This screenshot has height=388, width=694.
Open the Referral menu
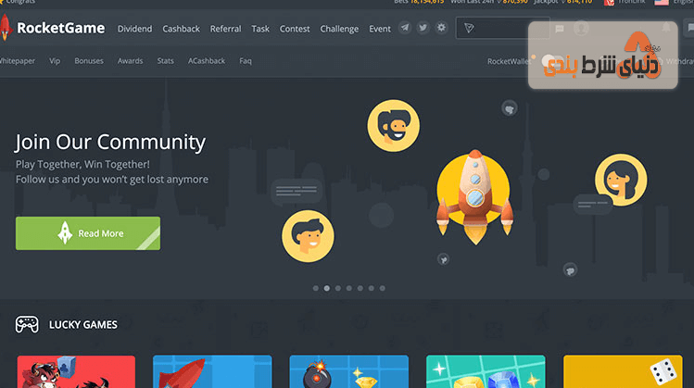(x=226, y=29)
